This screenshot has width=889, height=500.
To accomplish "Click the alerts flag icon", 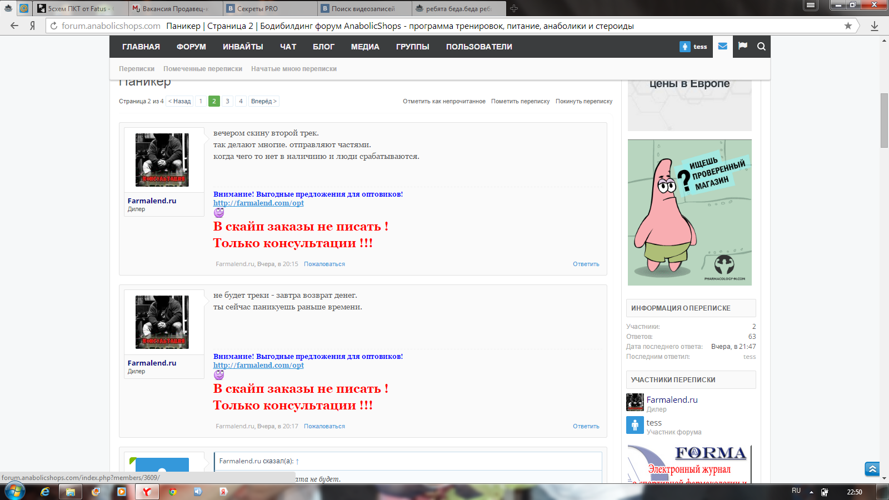I will [742, 47].
